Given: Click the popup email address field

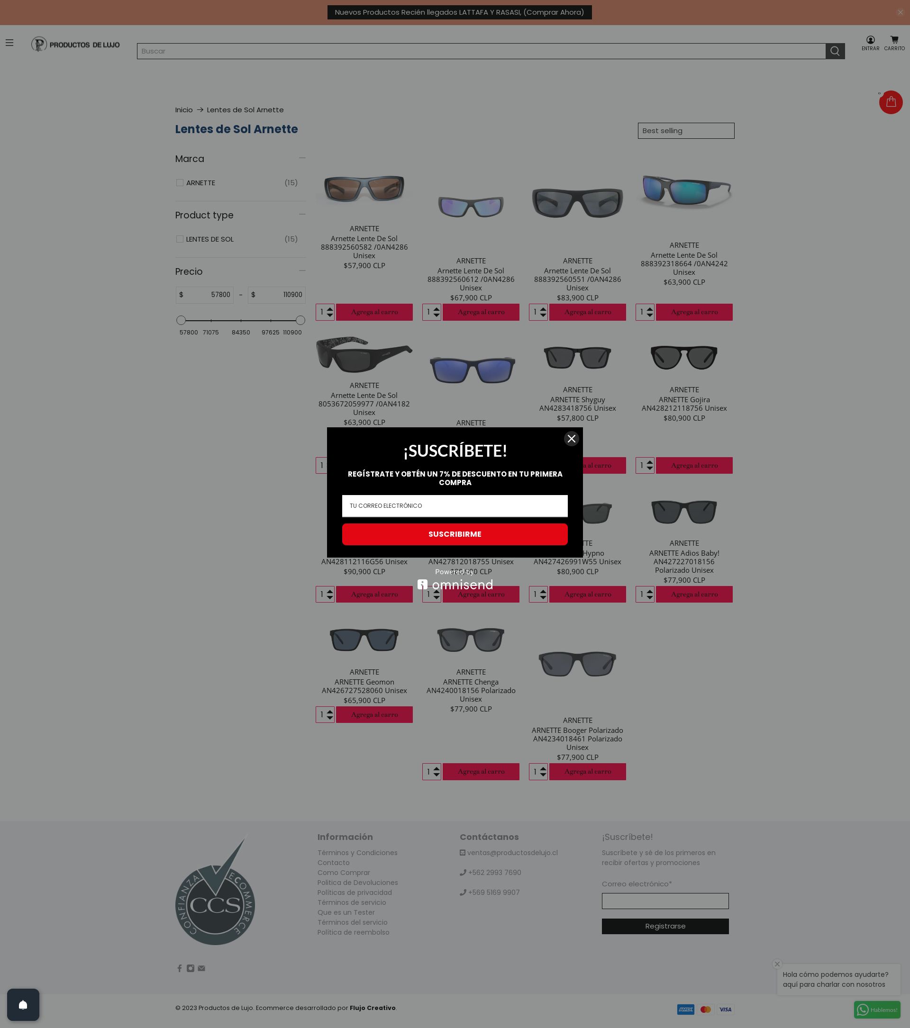Looking at the screenshot, I should tap(455, 505).
